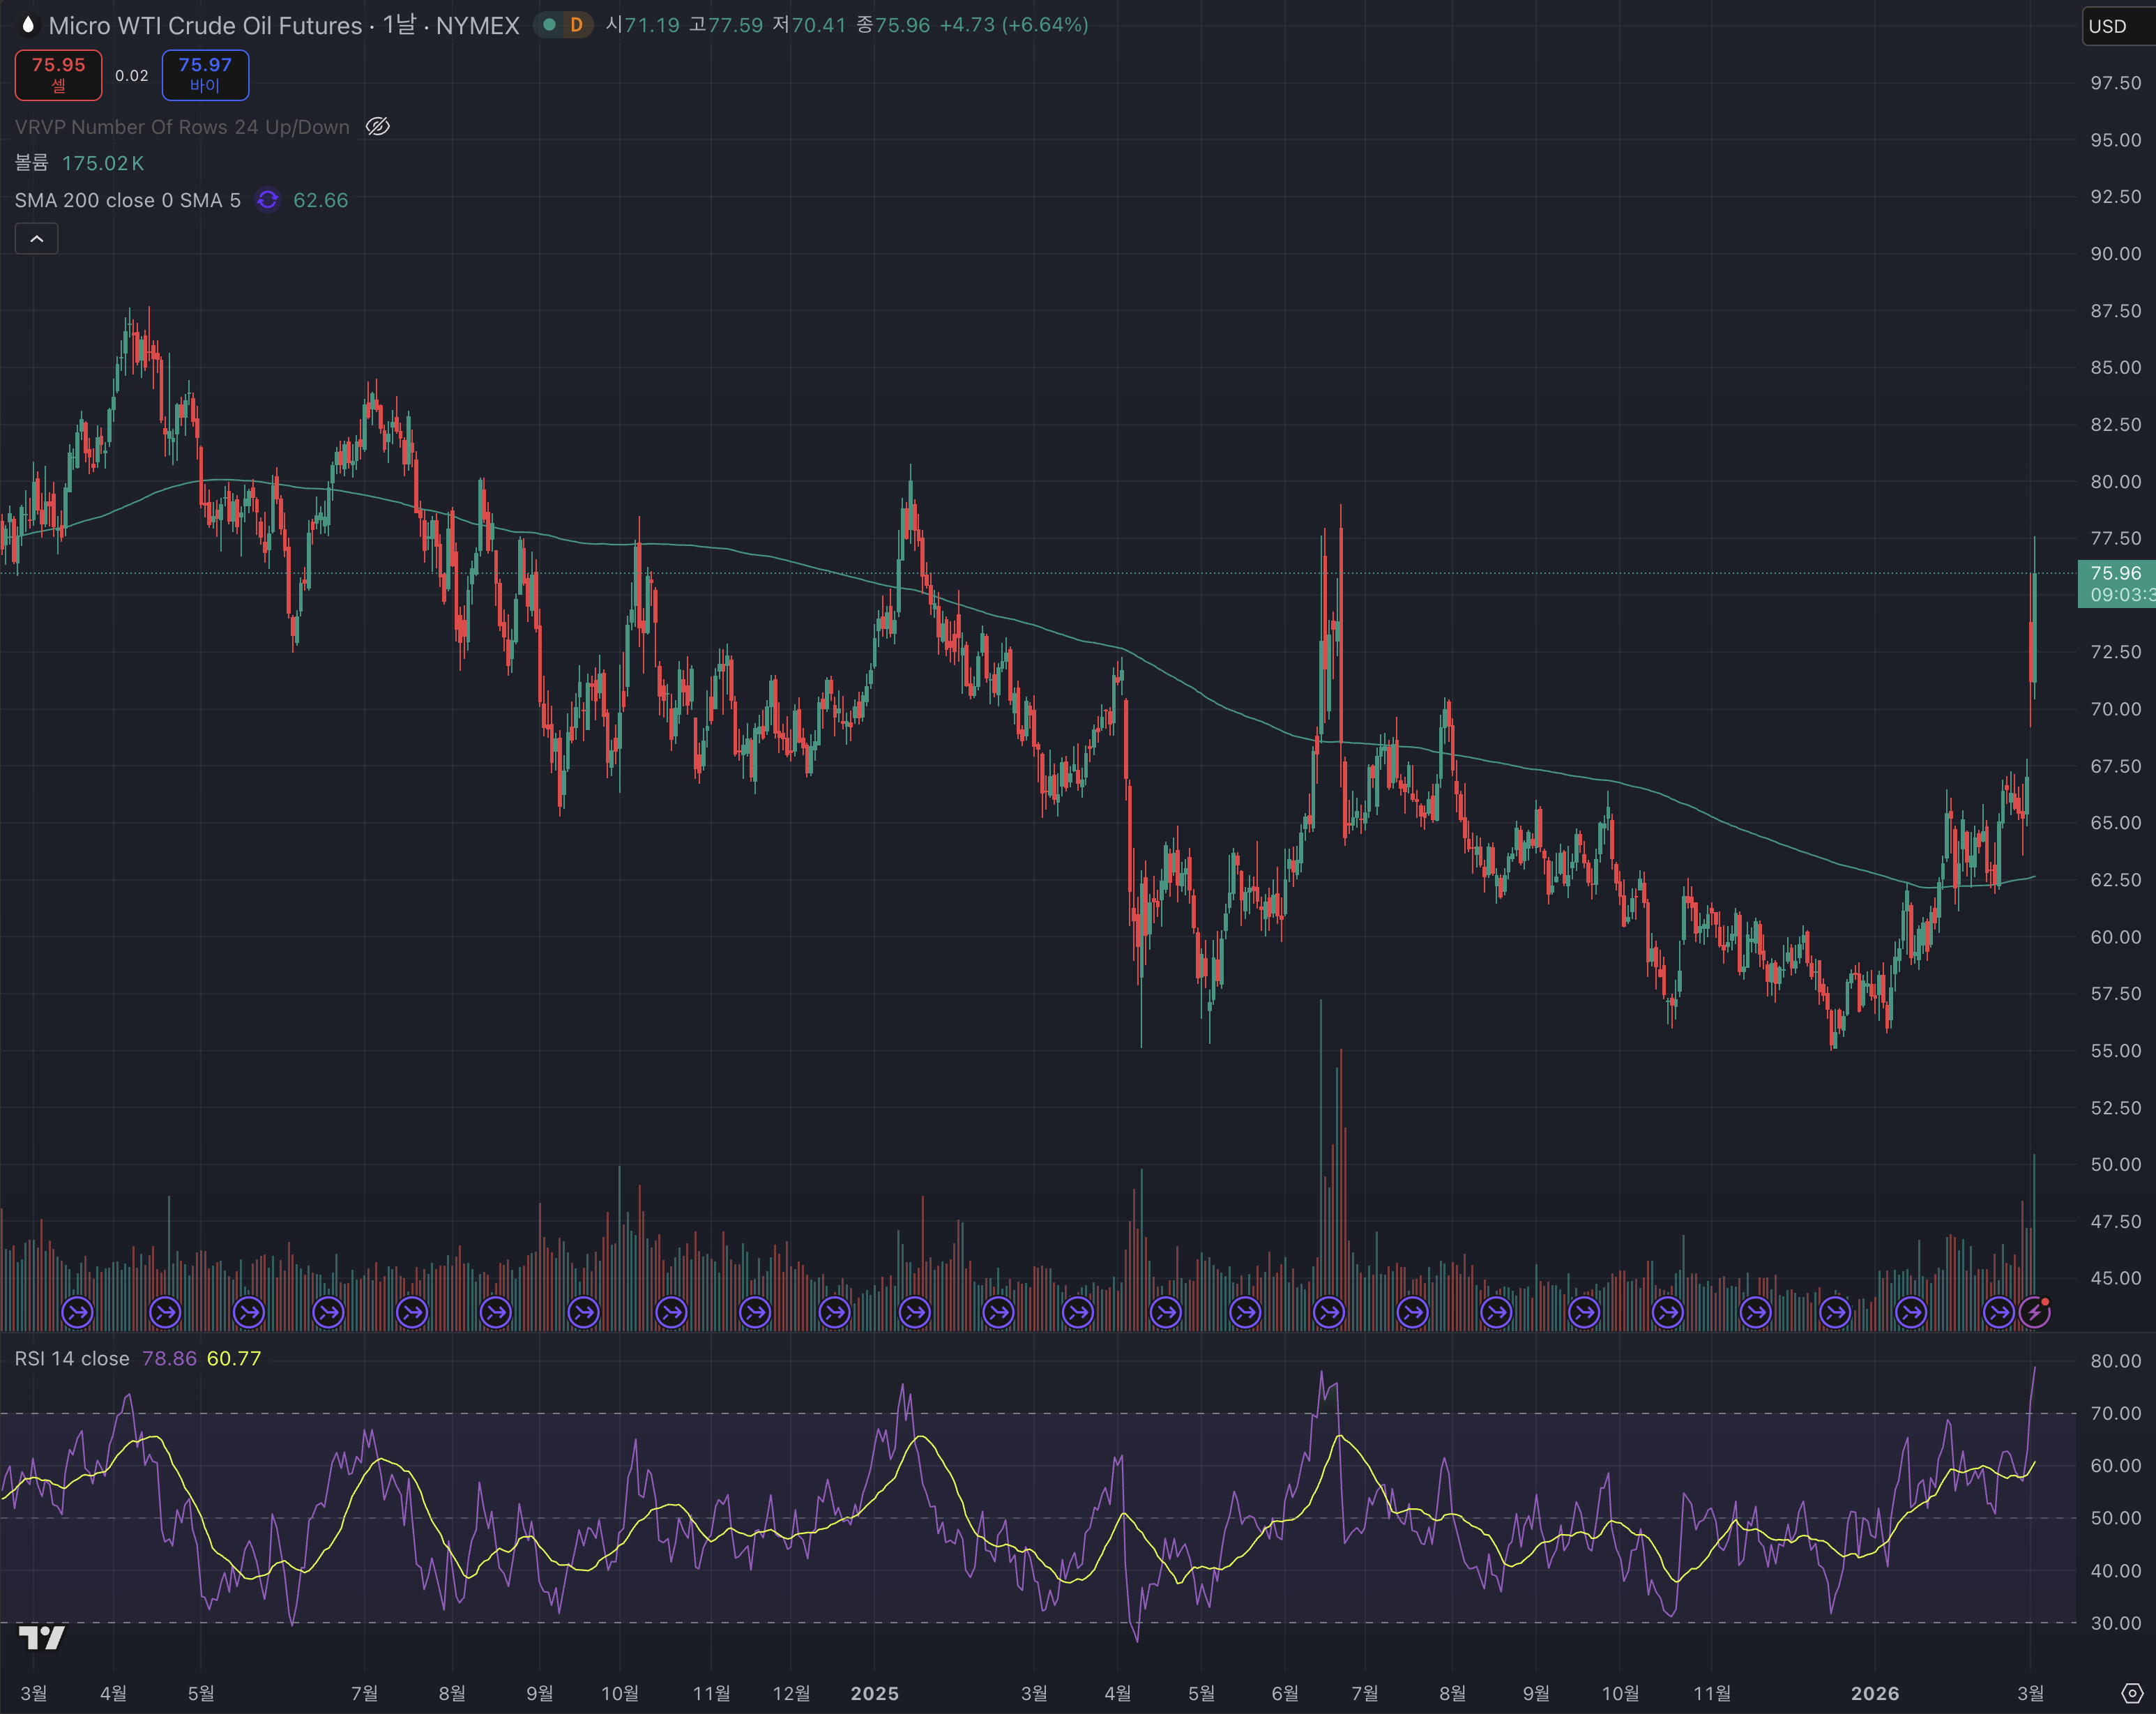Click the contract rollover marker below 2025 label
2156x1714 pixels.
tap(914, 1312)
